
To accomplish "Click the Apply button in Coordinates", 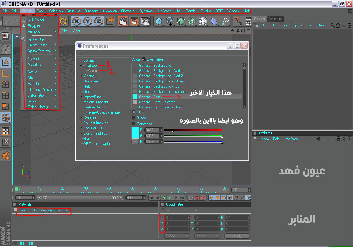I will [237, 236].
